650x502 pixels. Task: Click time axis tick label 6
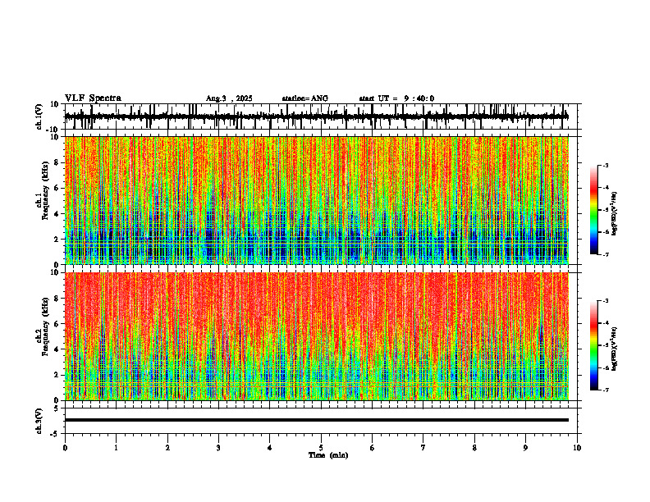click(x=373, y=448)
